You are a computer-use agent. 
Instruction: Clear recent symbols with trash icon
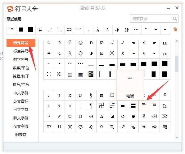[175, 29]
